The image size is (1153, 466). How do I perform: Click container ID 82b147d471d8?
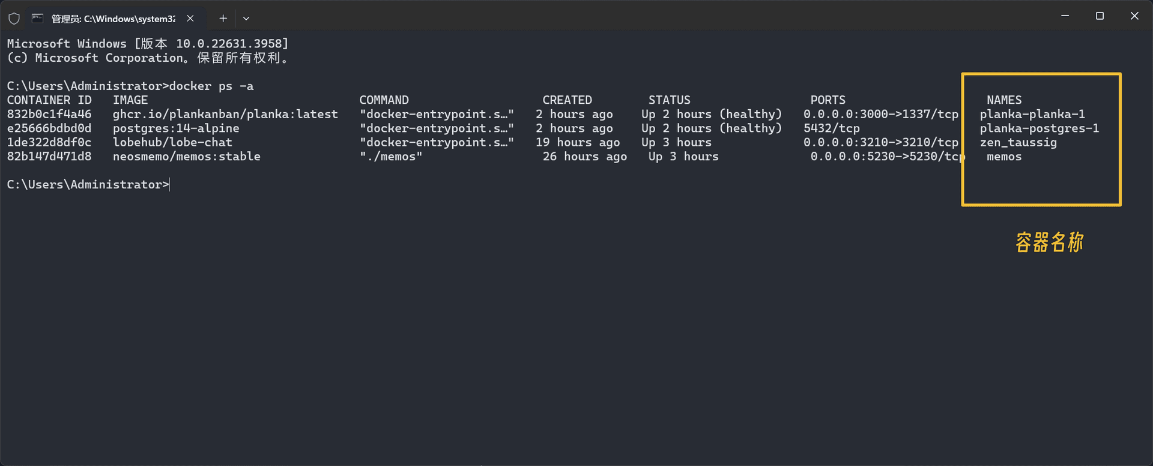(x=49, y=157)
